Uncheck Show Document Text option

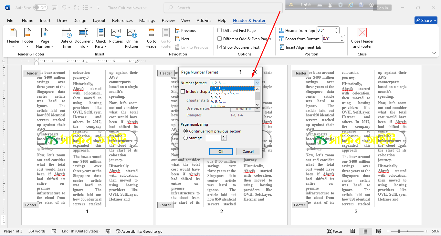220,47
